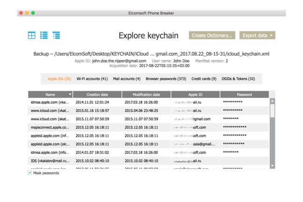Toggle the Mask passwords checkbox
Screen dimensions: 303x202
point(30,173)
